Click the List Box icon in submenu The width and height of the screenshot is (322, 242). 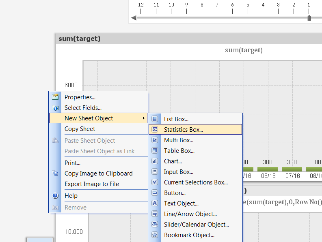[155, 119]
